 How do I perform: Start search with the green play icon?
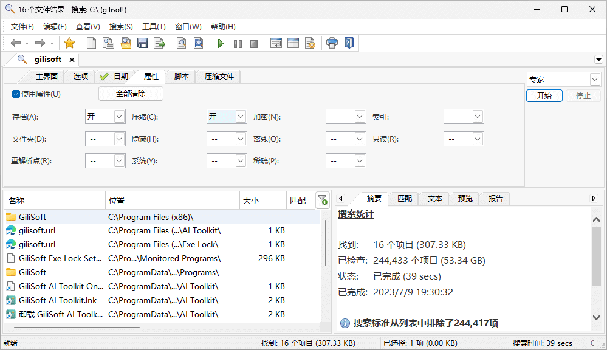tap(221, 43)
